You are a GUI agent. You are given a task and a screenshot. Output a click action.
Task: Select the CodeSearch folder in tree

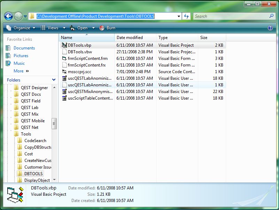point(35,141)
